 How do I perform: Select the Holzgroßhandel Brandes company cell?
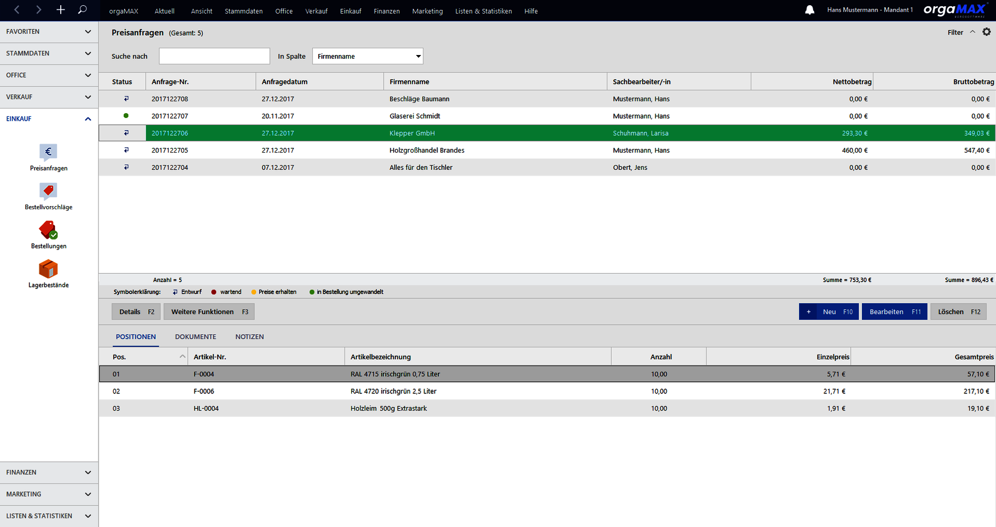(427, 150)
